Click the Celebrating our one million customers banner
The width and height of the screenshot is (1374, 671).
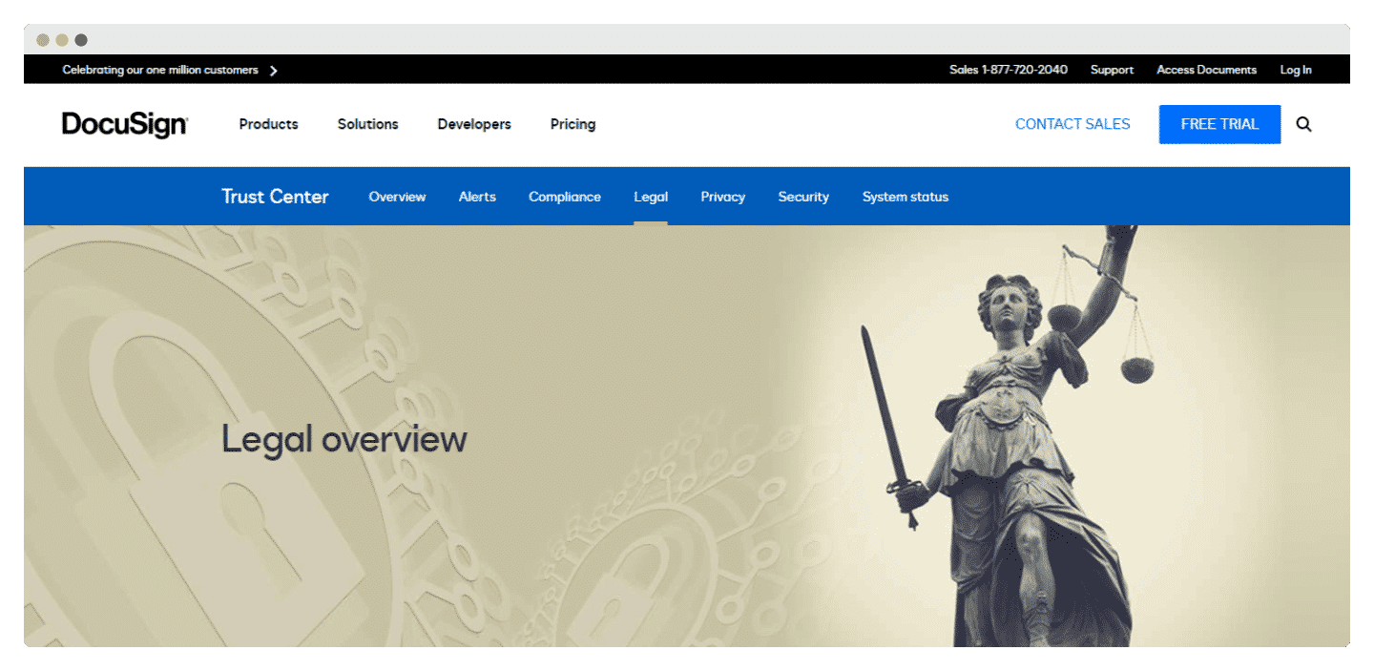[x=160, y=70]
